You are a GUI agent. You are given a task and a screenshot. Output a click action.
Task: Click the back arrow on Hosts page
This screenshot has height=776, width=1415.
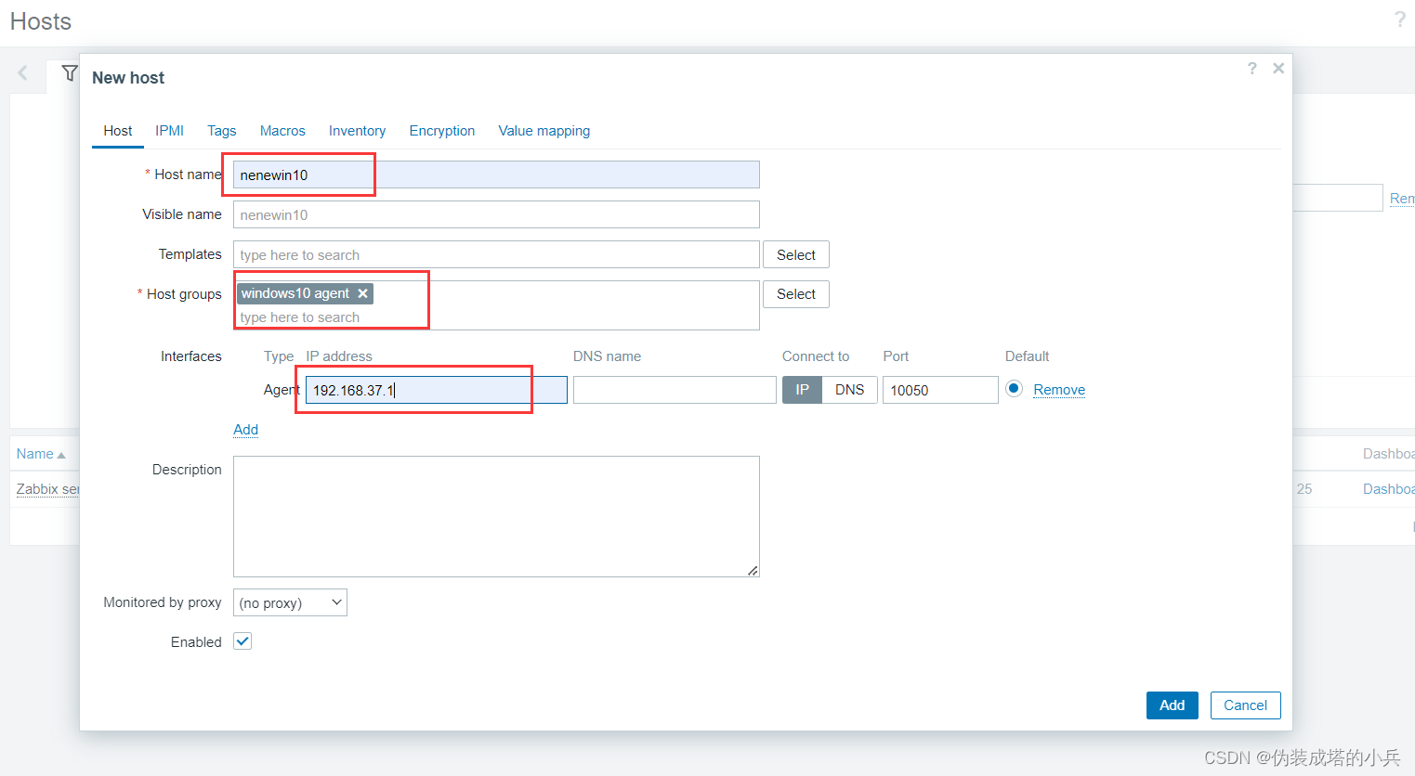(x=23, y=72)
